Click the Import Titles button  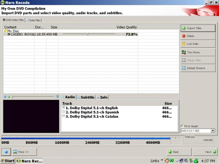[x=198, y=28]
